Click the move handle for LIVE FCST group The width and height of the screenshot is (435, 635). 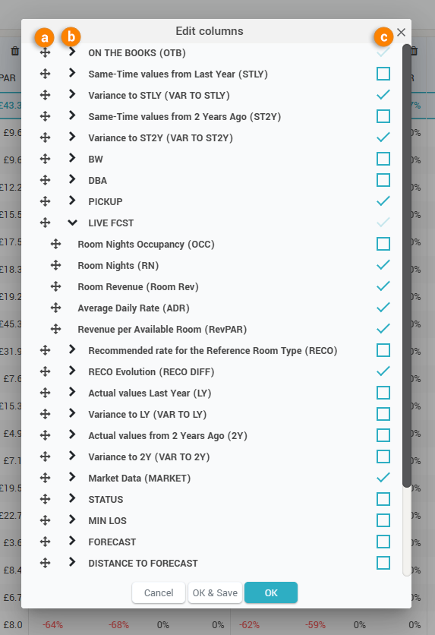[x=45, y=223]
